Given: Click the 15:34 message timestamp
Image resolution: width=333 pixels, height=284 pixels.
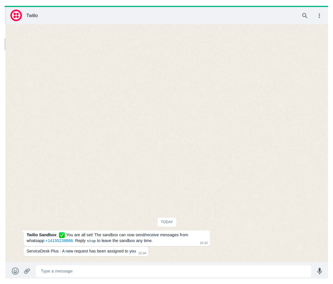Looking at the screenshot, I should point(142,253).
